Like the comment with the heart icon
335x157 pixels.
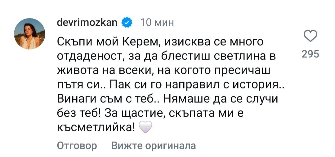(x=310, y=36)
